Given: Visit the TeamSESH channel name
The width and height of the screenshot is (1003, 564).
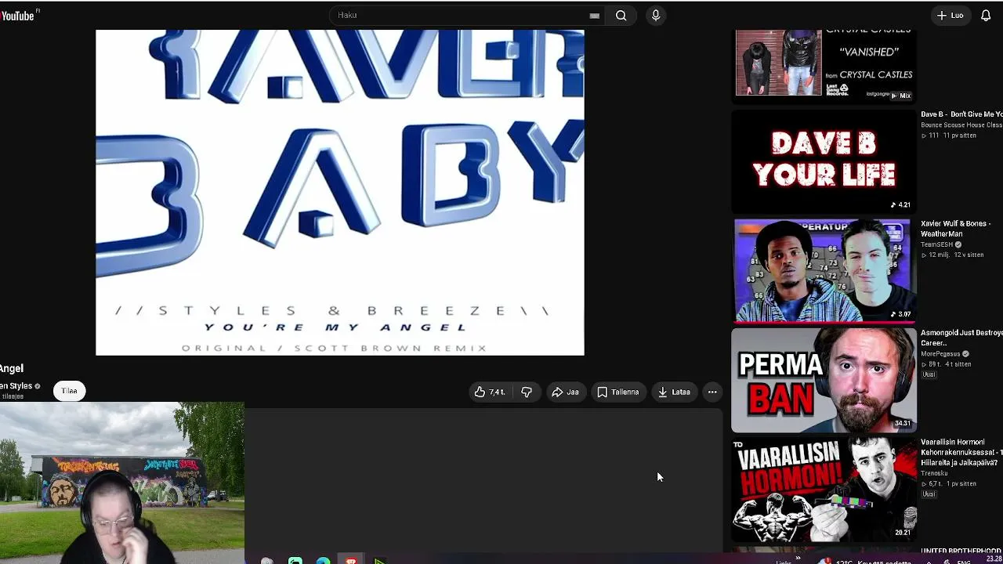Looking at the screenshot, I should pyautogui.click(x=936, y=244).
